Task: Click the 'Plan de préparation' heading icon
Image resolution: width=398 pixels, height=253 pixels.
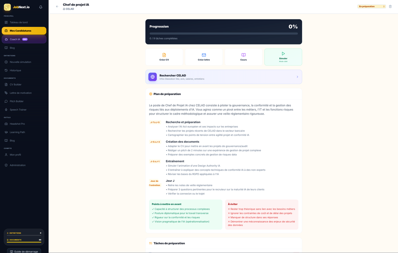Action: click(x=151, y=94)
